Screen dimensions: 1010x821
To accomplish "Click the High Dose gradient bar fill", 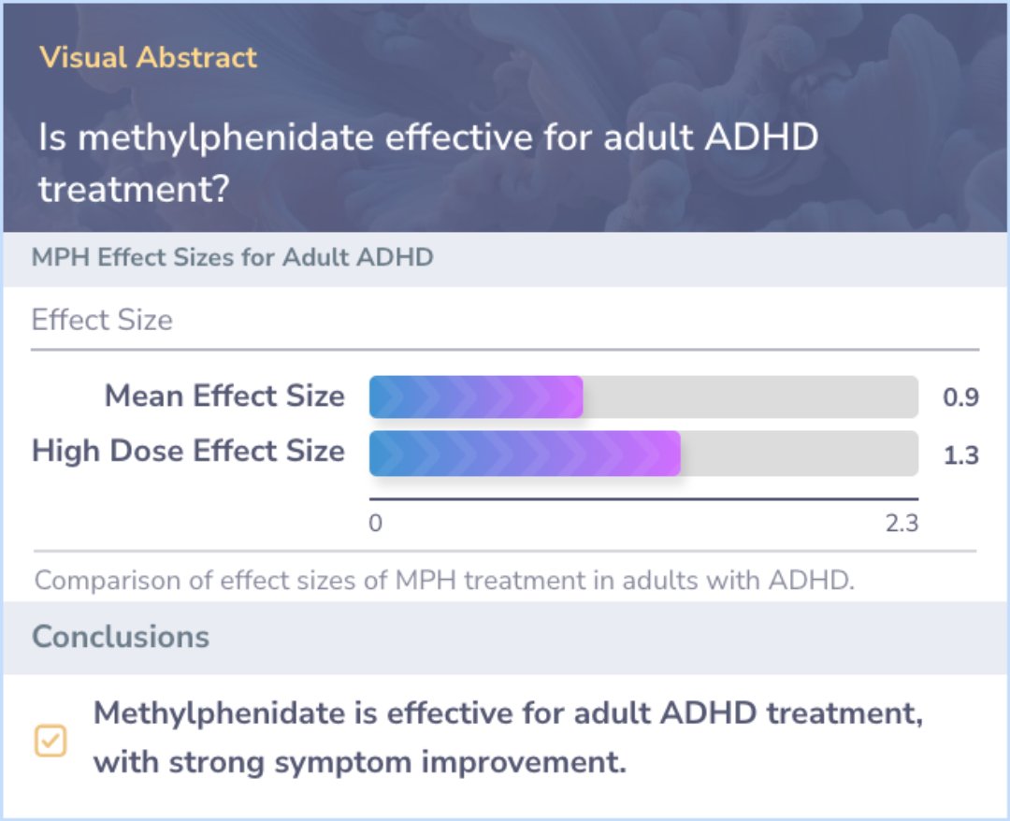I will [525, 454].
